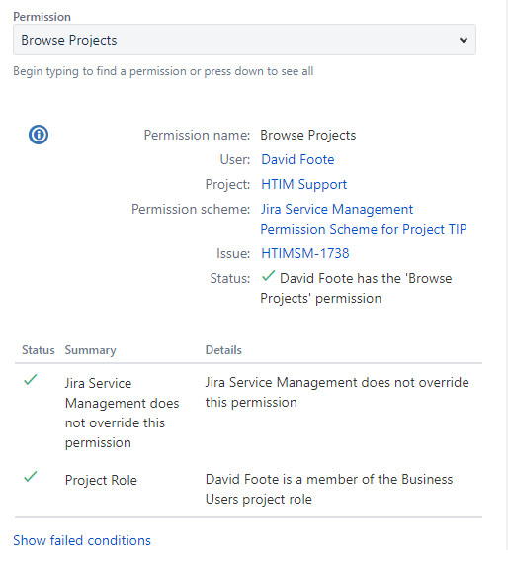Click the checkmark icon in Jira Service Management row

31,380
